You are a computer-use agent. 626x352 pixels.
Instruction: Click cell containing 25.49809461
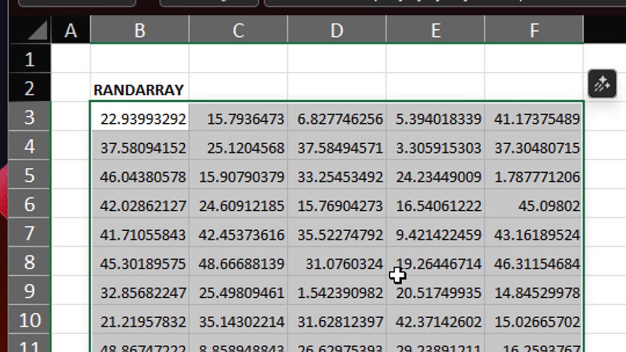[x=238, y=291]
